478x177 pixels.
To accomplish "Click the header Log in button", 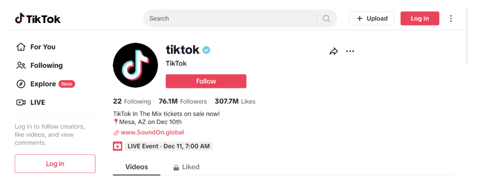I will (420, 18).
